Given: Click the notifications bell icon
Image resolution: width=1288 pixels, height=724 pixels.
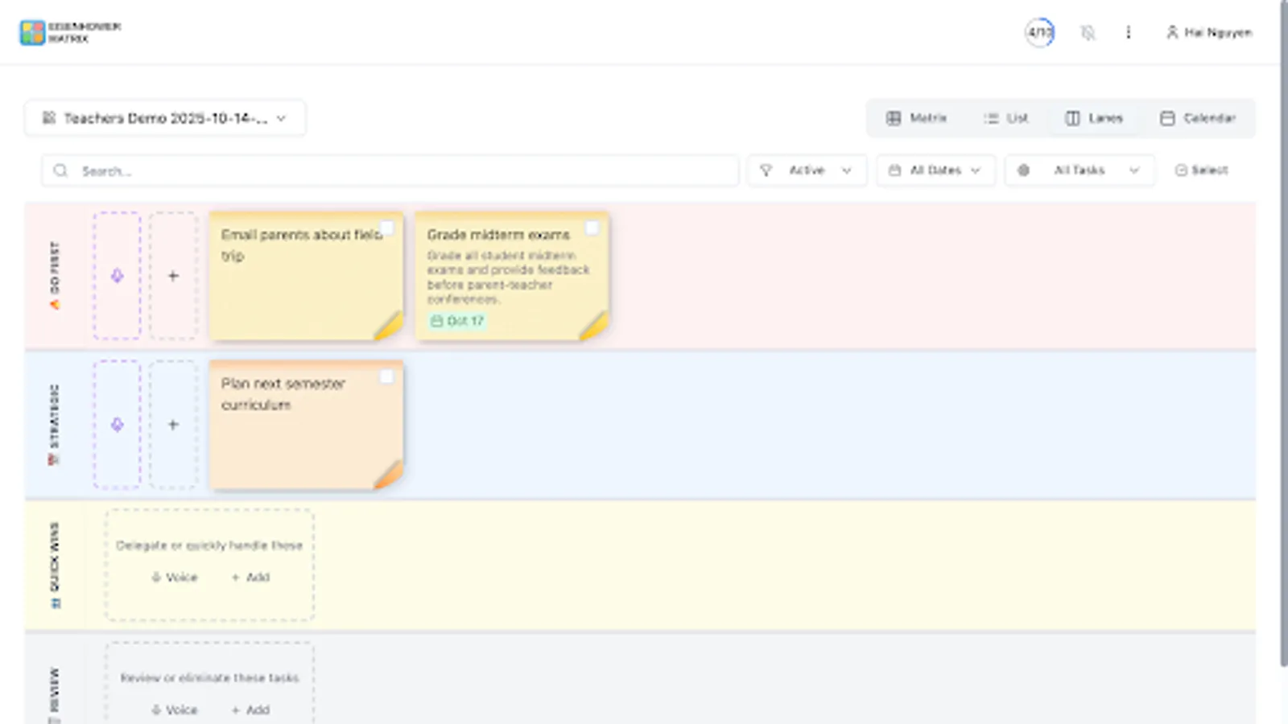Looking at the screenshot, I should tap(1088, 32).
